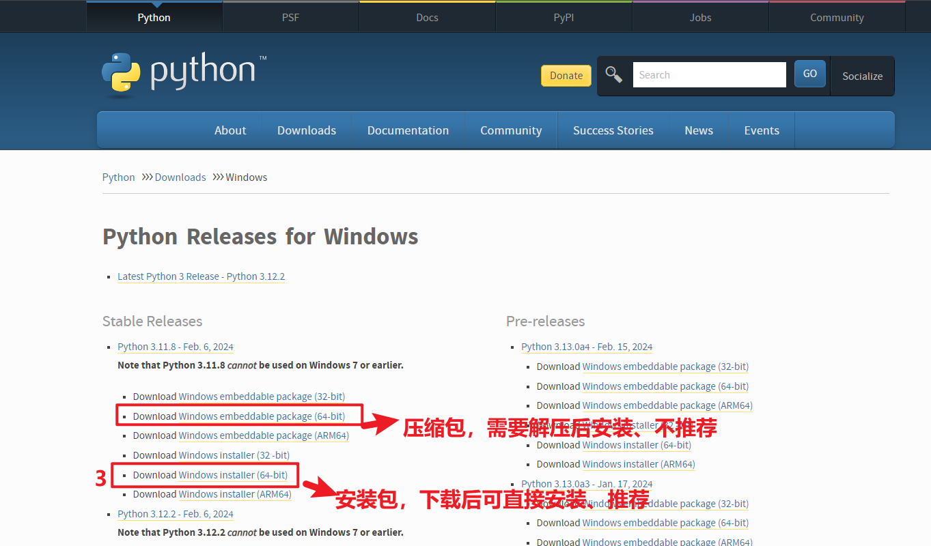The image size is (931, 546).
Task: Focus the Search input field
Action: pyautogui.click(x=710, y=75)
